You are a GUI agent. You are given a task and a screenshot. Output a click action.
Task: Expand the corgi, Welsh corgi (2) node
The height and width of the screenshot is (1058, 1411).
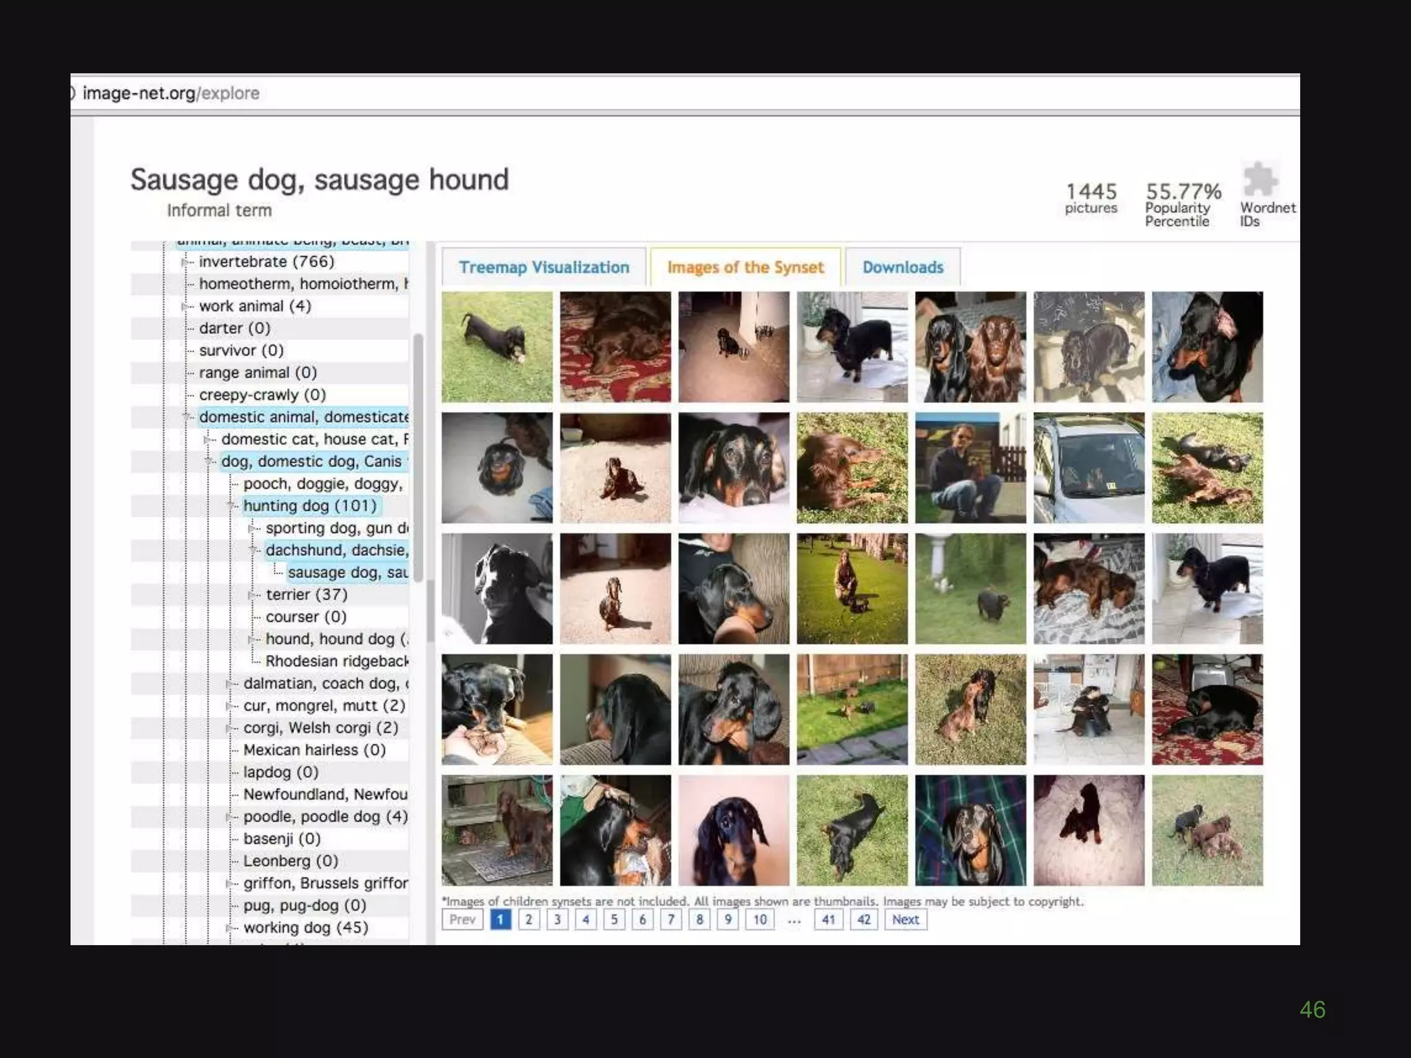[x=231, y=728]
